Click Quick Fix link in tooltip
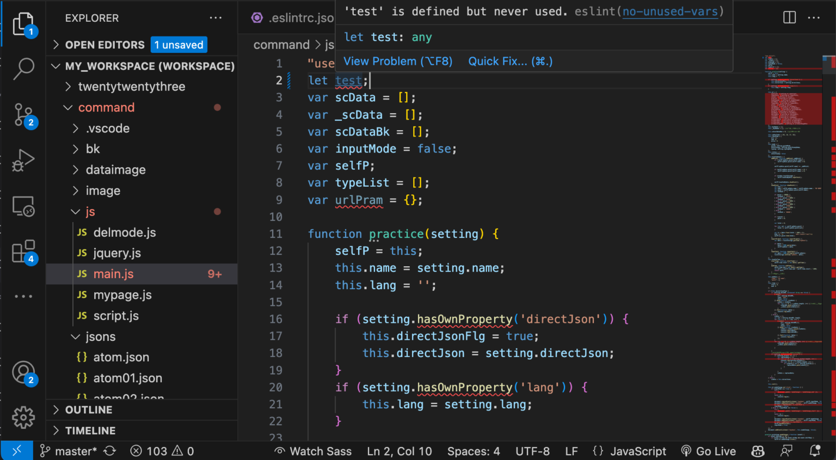This screenshot has height=460, width=836. pyautogui.click(x=511, y=61)
